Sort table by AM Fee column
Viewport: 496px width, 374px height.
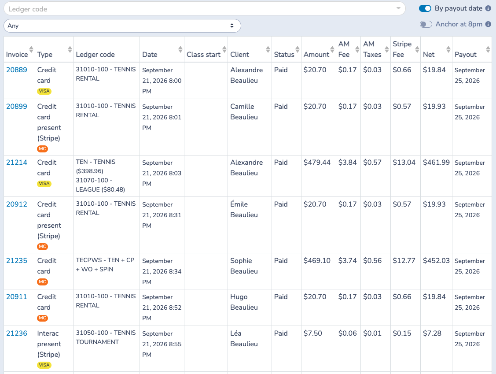357,49
